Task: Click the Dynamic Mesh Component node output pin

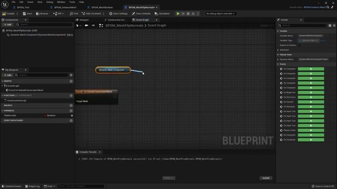Action: [126, 70]
